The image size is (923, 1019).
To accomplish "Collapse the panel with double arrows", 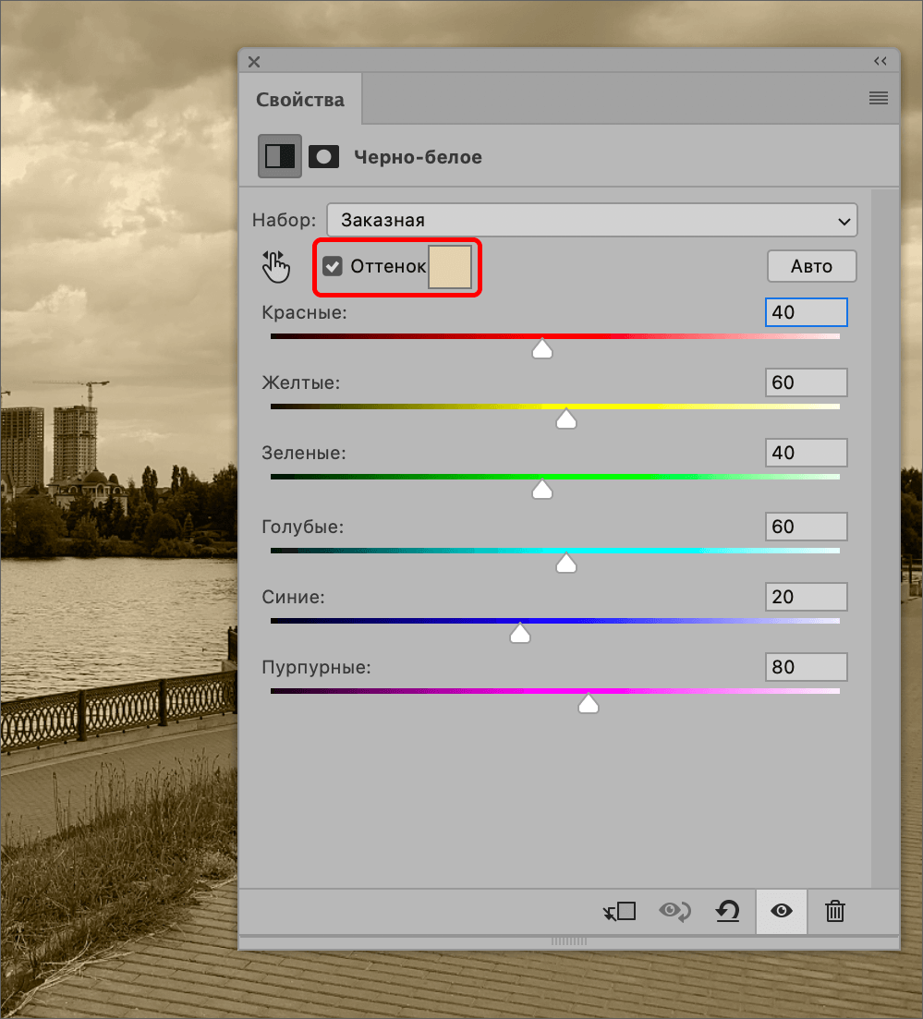I will [880, 61].
